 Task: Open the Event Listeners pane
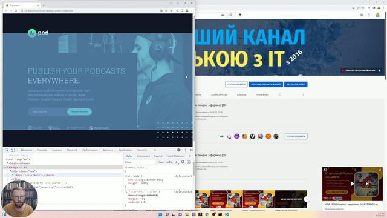(x=175, y=156)
